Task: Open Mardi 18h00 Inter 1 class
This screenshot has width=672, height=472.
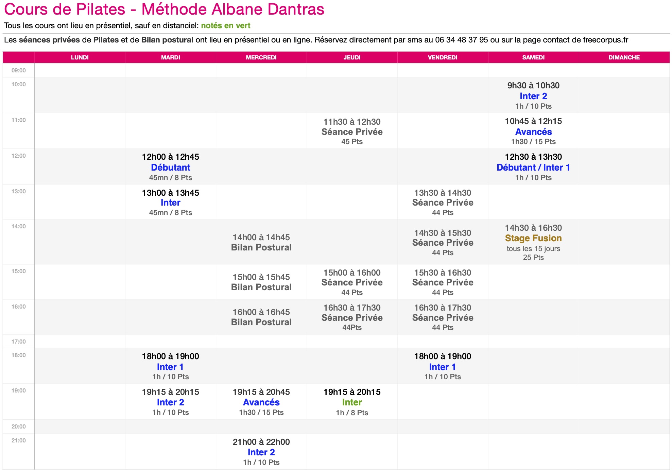Action: (x=170, y=367)
